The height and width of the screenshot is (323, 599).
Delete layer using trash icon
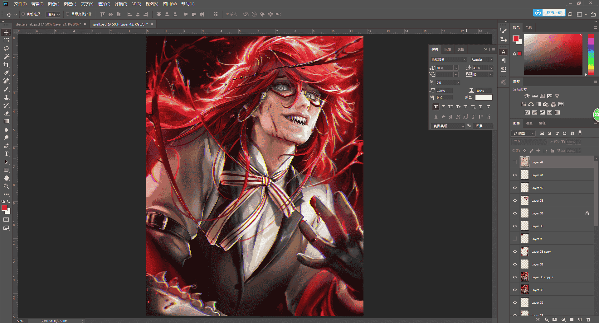[x=588, y=320]
